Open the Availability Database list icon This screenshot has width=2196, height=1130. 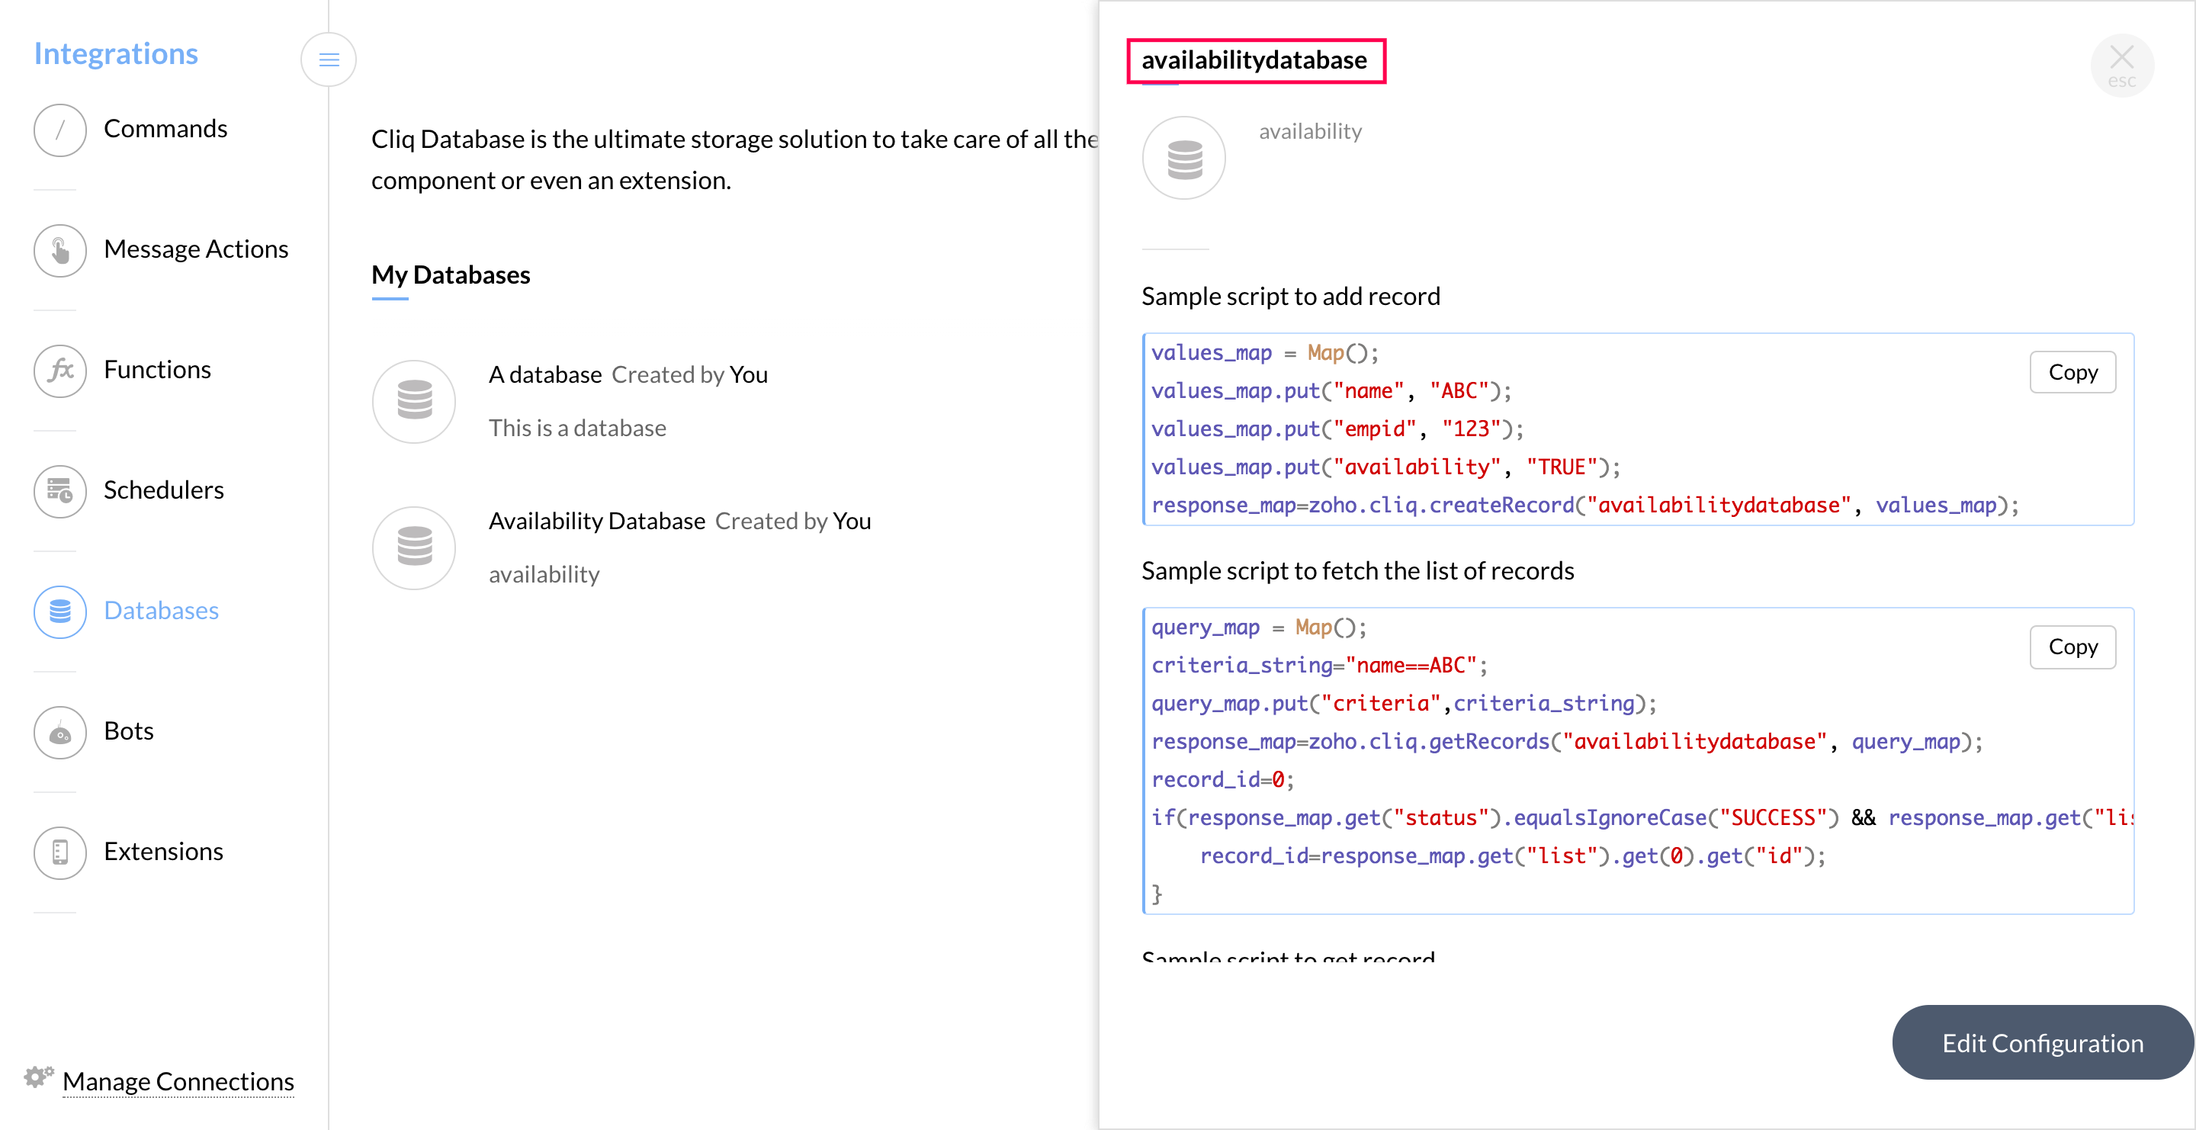pyautogui.click(x=414, y=548)
